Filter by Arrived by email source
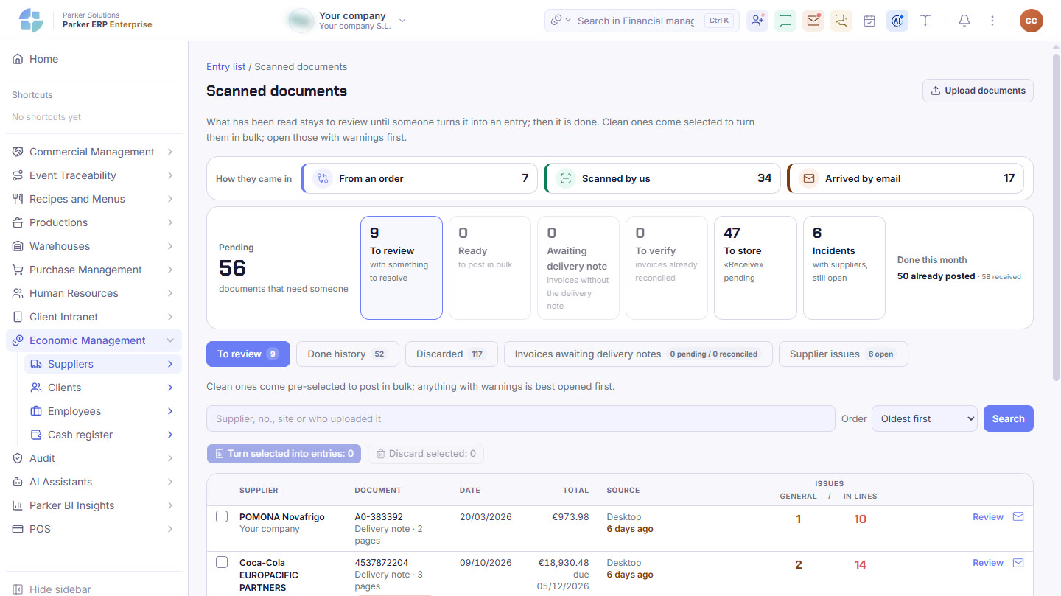The height and width of the screenshot is (596, 1061). pos(906,178)
